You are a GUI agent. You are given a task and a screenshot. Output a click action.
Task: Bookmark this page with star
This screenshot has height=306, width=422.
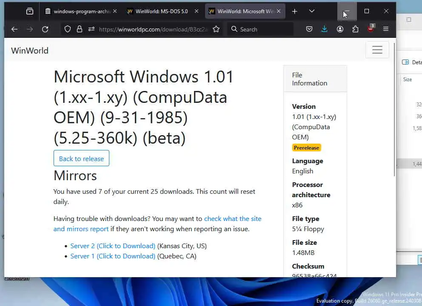point(216,29)
